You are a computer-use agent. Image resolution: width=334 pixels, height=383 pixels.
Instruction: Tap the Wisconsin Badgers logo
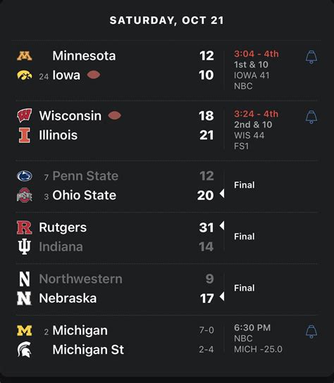25,115
